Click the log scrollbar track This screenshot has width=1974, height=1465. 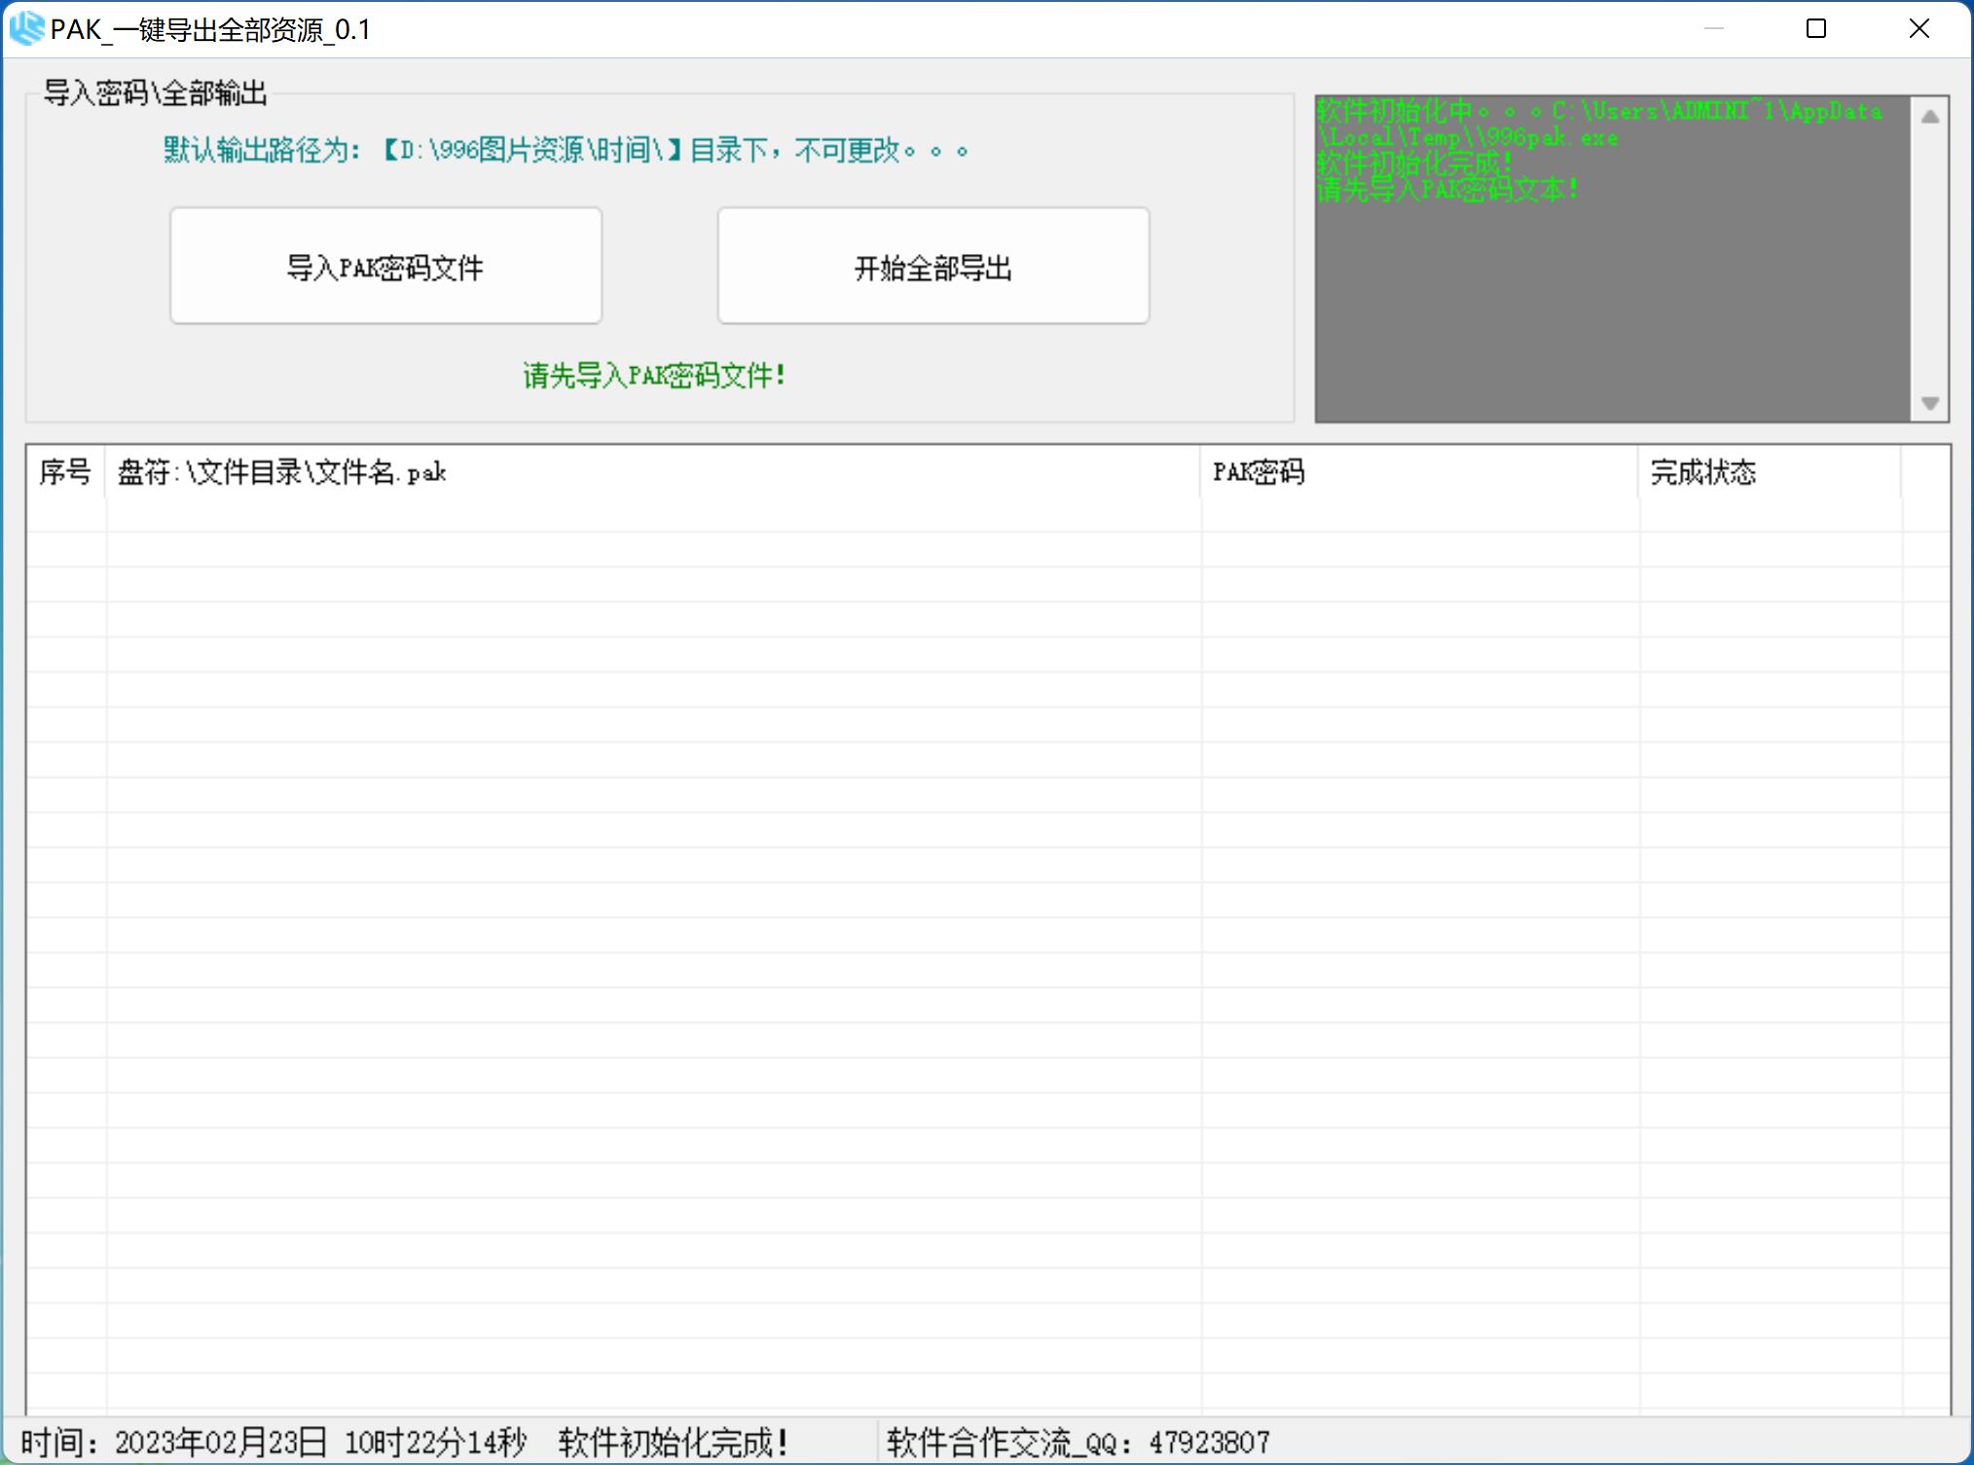coord(1929,259)
